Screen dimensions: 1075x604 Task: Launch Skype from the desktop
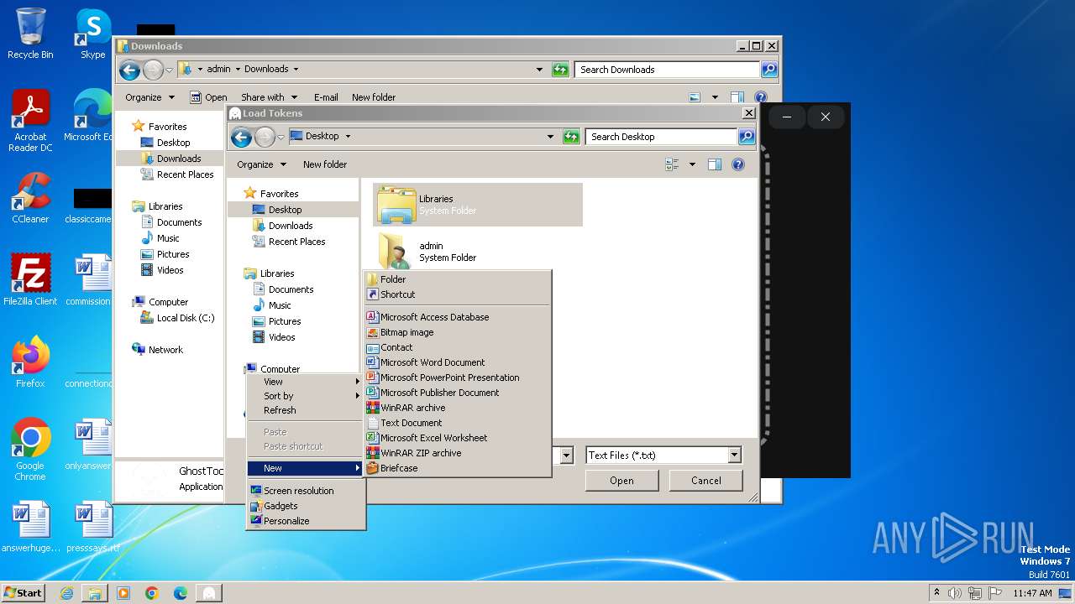pos(93,34)
